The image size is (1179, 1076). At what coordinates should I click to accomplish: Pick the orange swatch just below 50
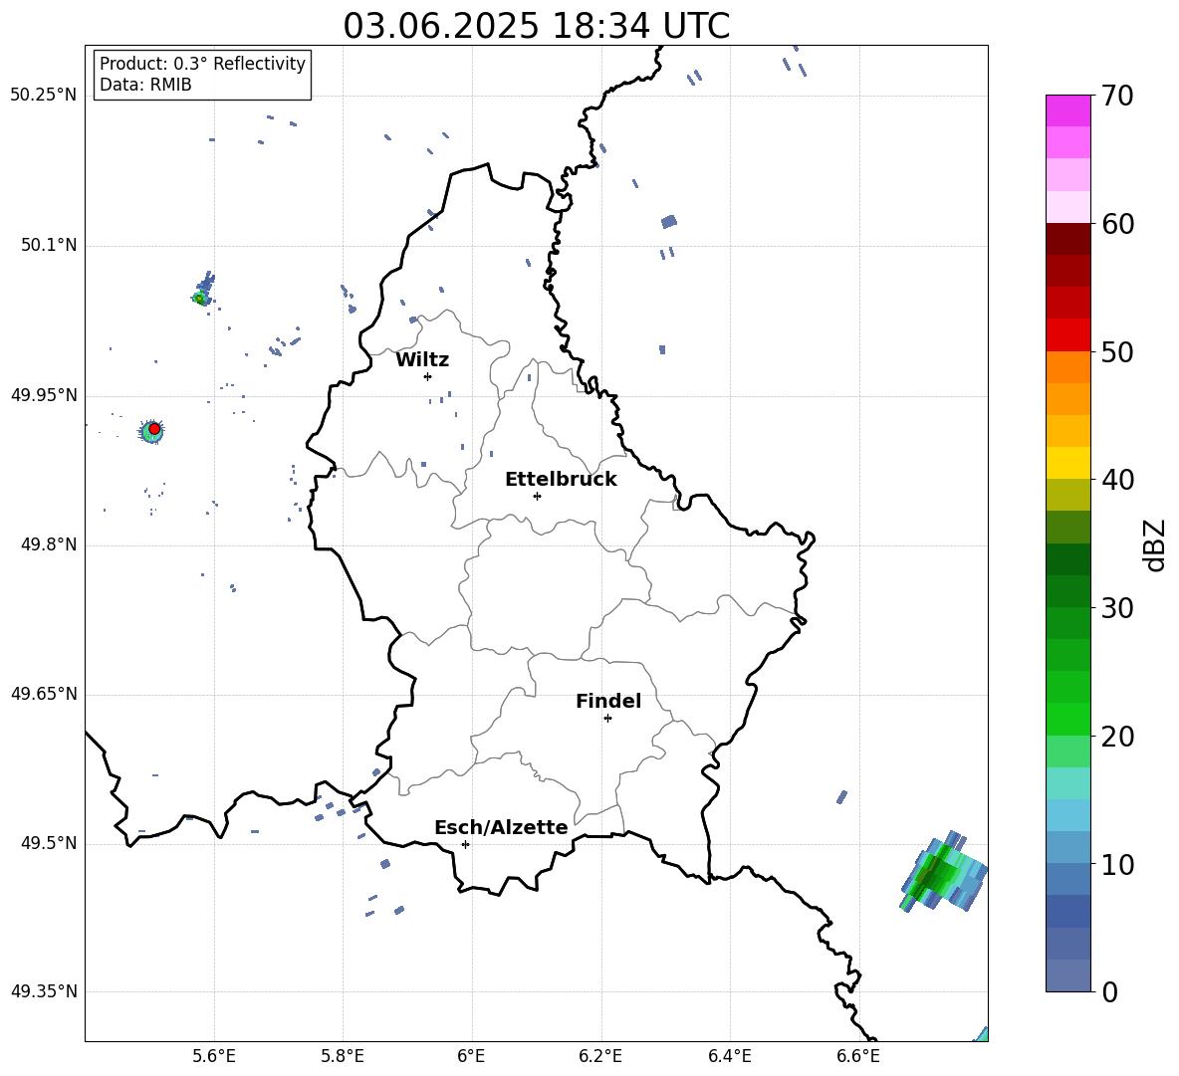click(1068, 366)
